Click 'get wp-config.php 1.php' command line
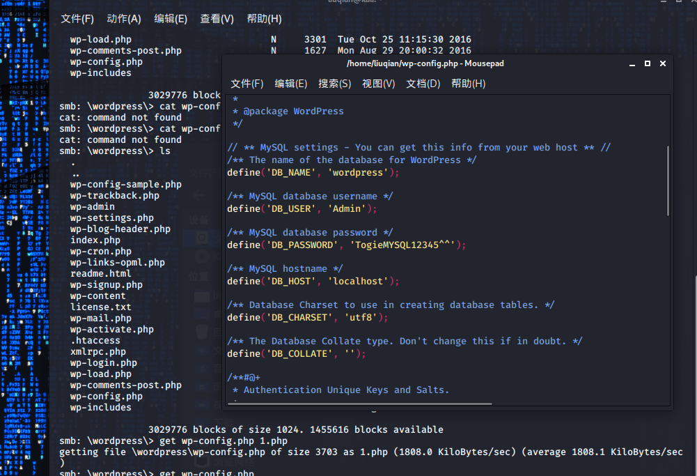Image resolution: width=697 pixels, height=476 pixels. (173, 441)
